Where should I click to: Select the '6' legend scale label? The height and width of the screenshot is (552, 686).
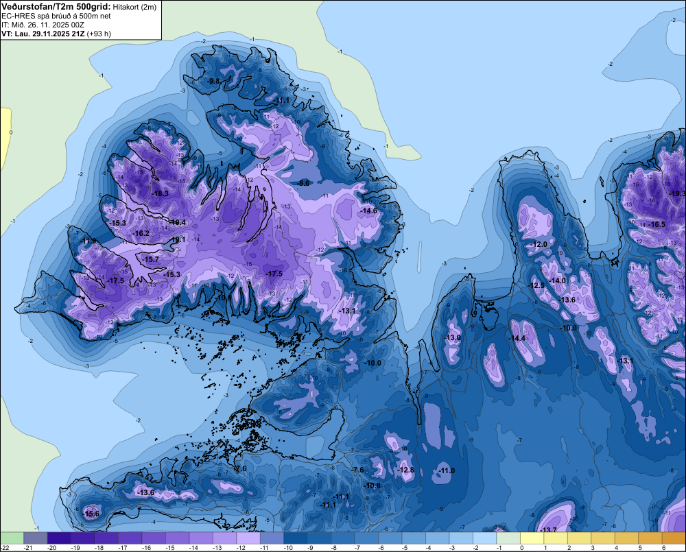click(x=663, y=548)
